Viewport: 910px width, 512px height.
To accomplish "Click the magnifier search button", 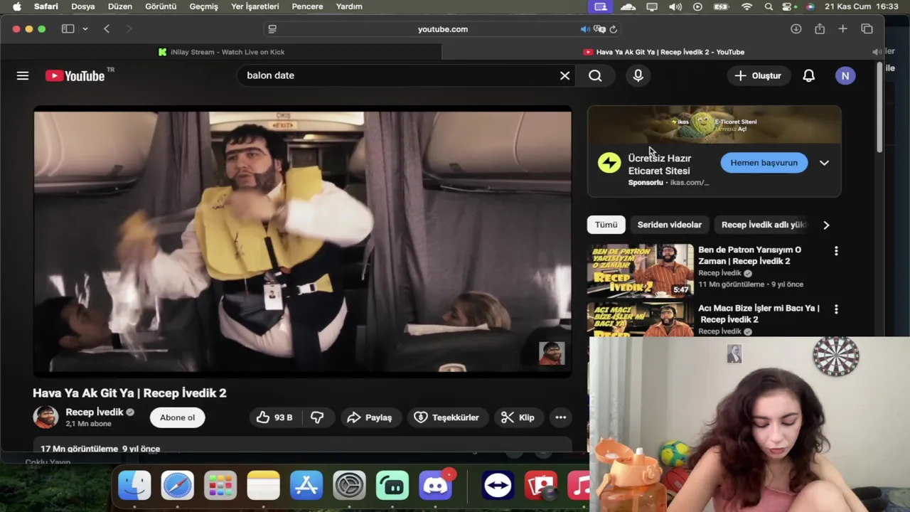I will (595, 75).
